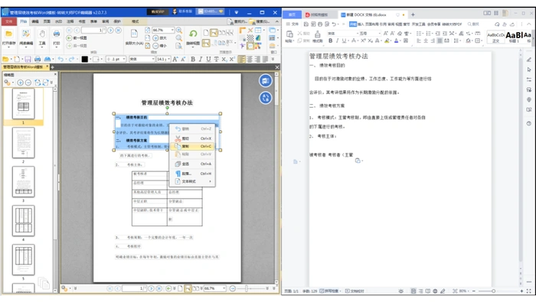Viewport: 536px width, 302px height.
Task: Add a new tab with plus in WPS
Action: [x=413, y=15]
